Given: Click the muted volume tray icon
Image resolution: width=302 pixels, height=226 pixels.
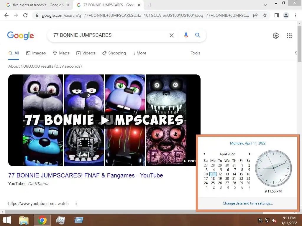Looking at the screenshot, I should 274,220.
